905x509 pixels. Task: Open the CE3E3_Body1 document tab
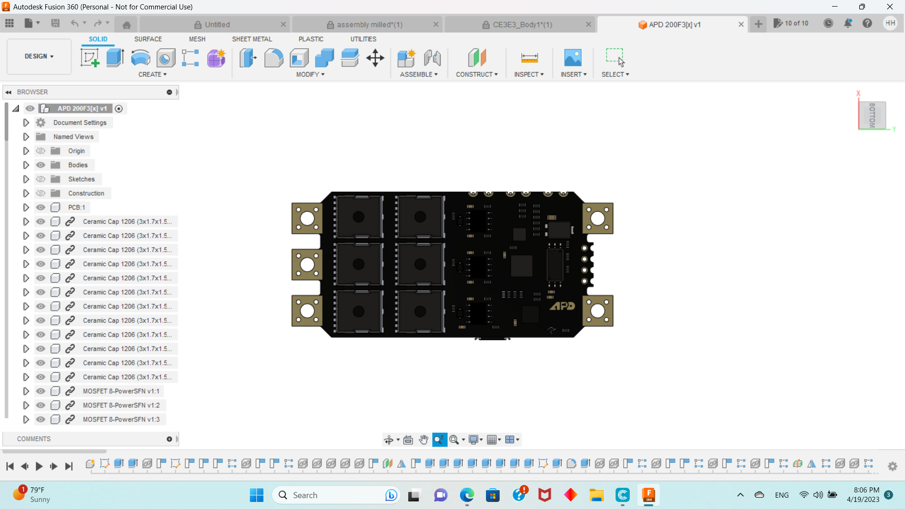tap(522, 25)
